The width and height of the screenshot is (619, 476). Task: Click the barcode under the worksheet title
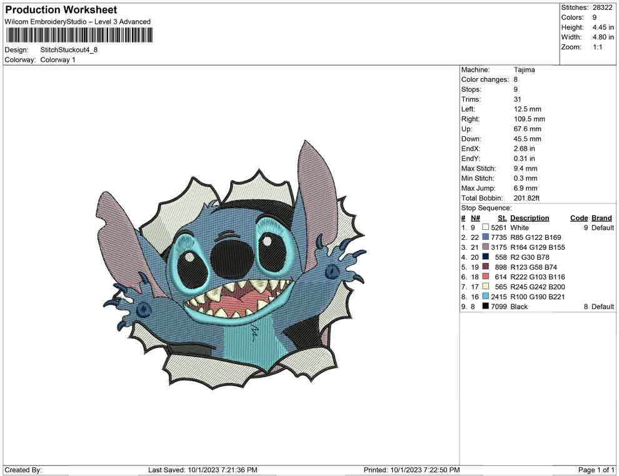pyautogui.click(x=79, y=36)
